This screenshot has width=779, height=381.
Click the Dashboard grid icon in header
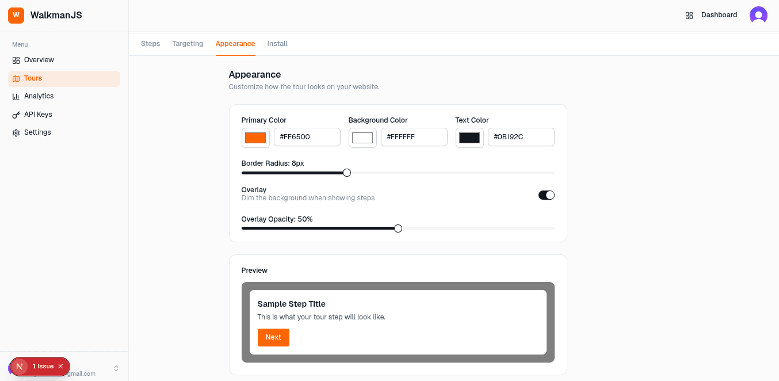click(689, 15)
